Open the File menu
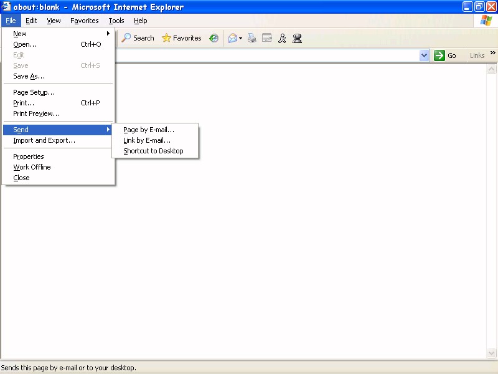Screen dimensions: 498x374 tap(11, 21)
